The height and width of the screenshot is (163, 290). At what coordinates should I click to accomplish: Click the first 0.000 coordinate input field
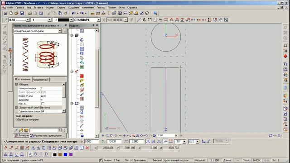(92, 141)
